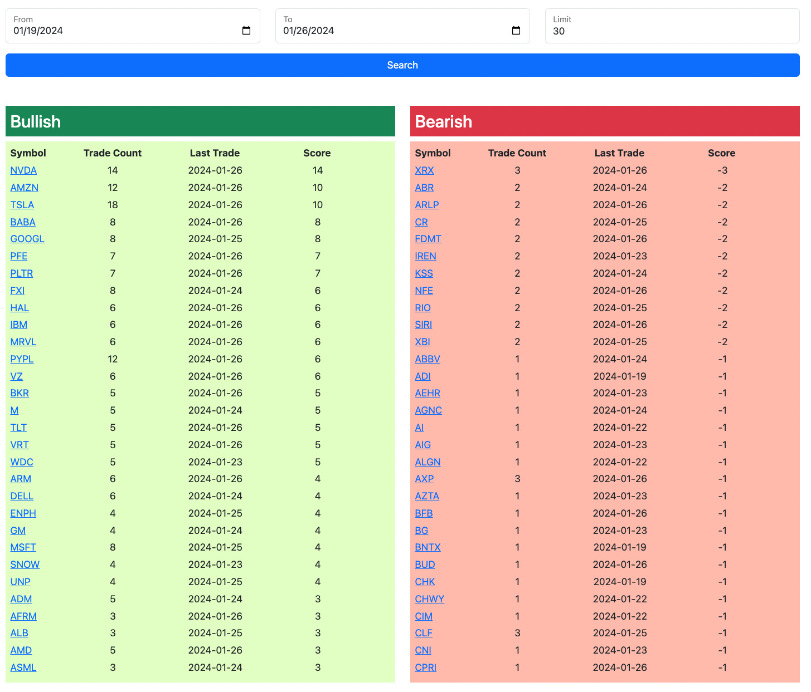Click the Bearish section header
This screenshot has width=811, height=692.
[605, 121]
